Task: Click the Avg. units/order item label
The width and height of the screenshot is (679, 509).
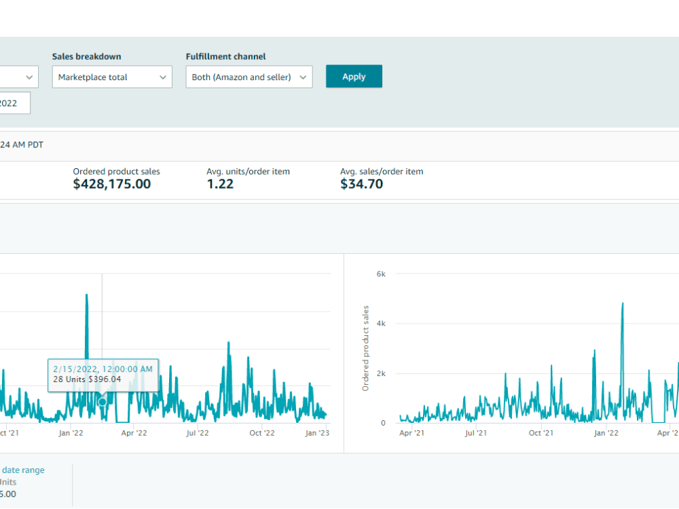Action: (x=248, y=172)
